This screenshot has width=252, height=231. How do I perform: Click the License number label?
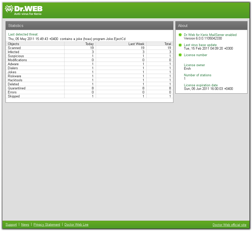(196, 55)
